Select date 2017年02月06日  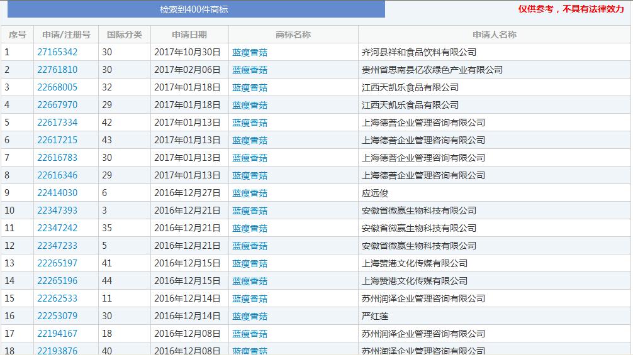pos(188,70)
